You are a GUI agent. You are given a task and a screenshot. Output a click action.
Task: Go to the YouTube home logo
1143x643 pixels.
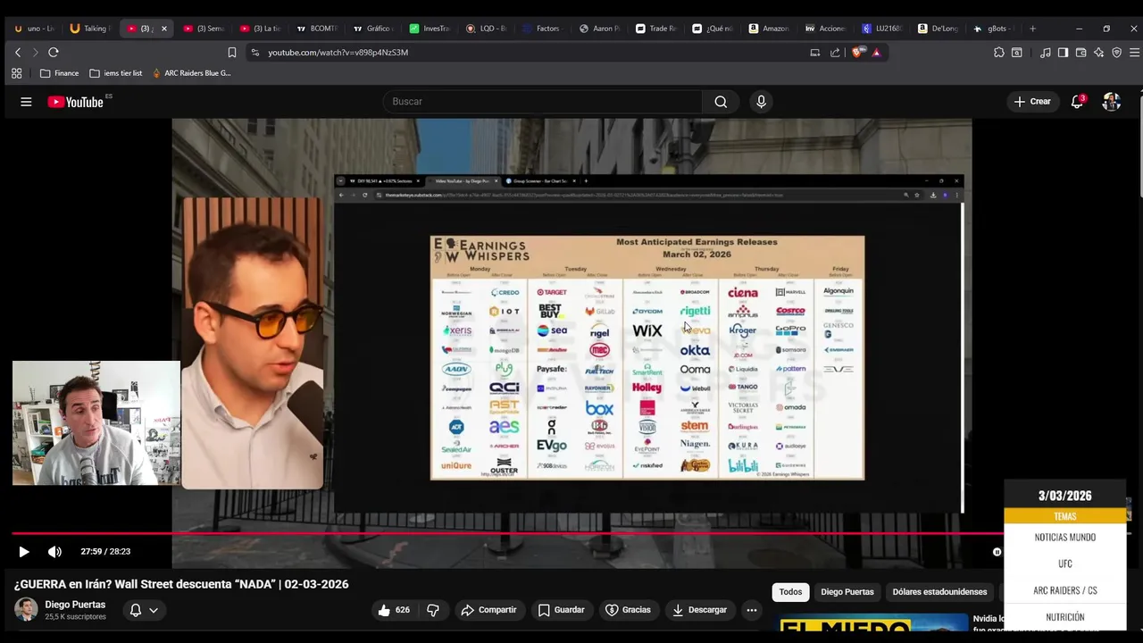(76, 102)
